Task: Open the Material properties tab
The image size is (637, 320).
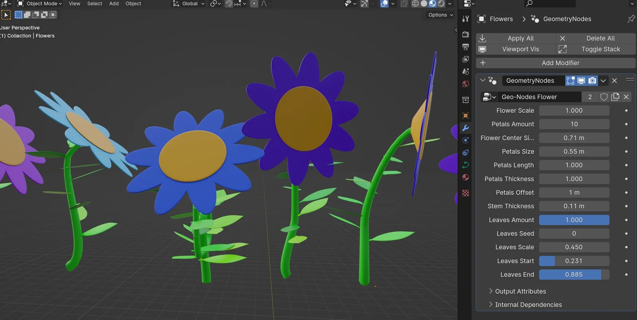Action: click(465, 177)
